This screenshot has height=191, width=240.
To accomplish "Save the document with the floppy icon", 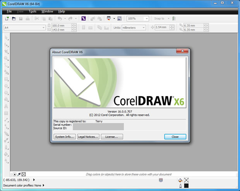I will pos(21,19).
